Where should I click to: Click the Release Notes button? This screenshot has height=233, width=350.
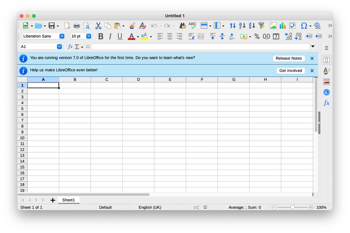point(288,58)
